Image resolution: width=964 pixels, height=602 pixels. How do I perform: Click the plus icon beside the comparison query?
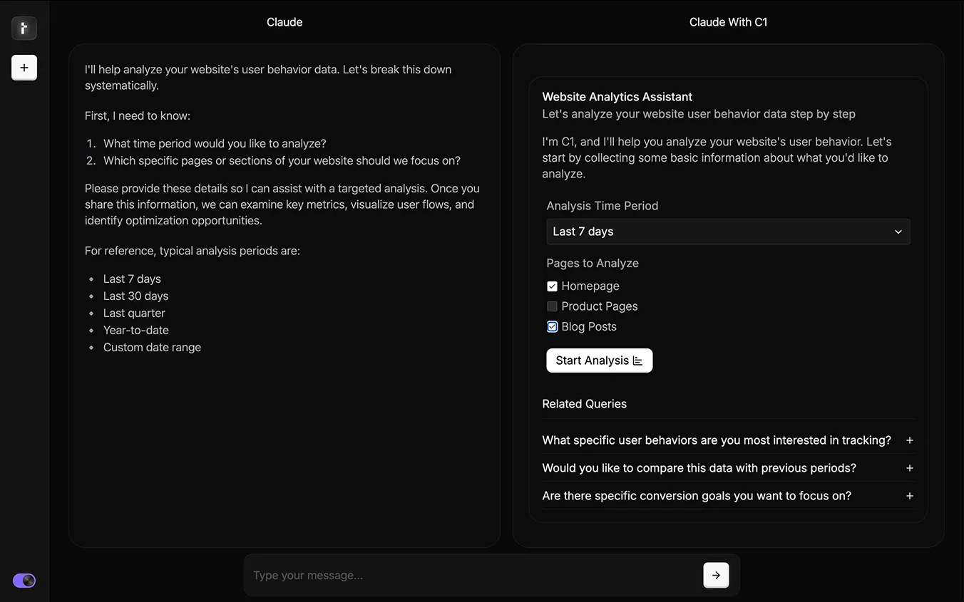pyautogui.click(x=909, y=468)
